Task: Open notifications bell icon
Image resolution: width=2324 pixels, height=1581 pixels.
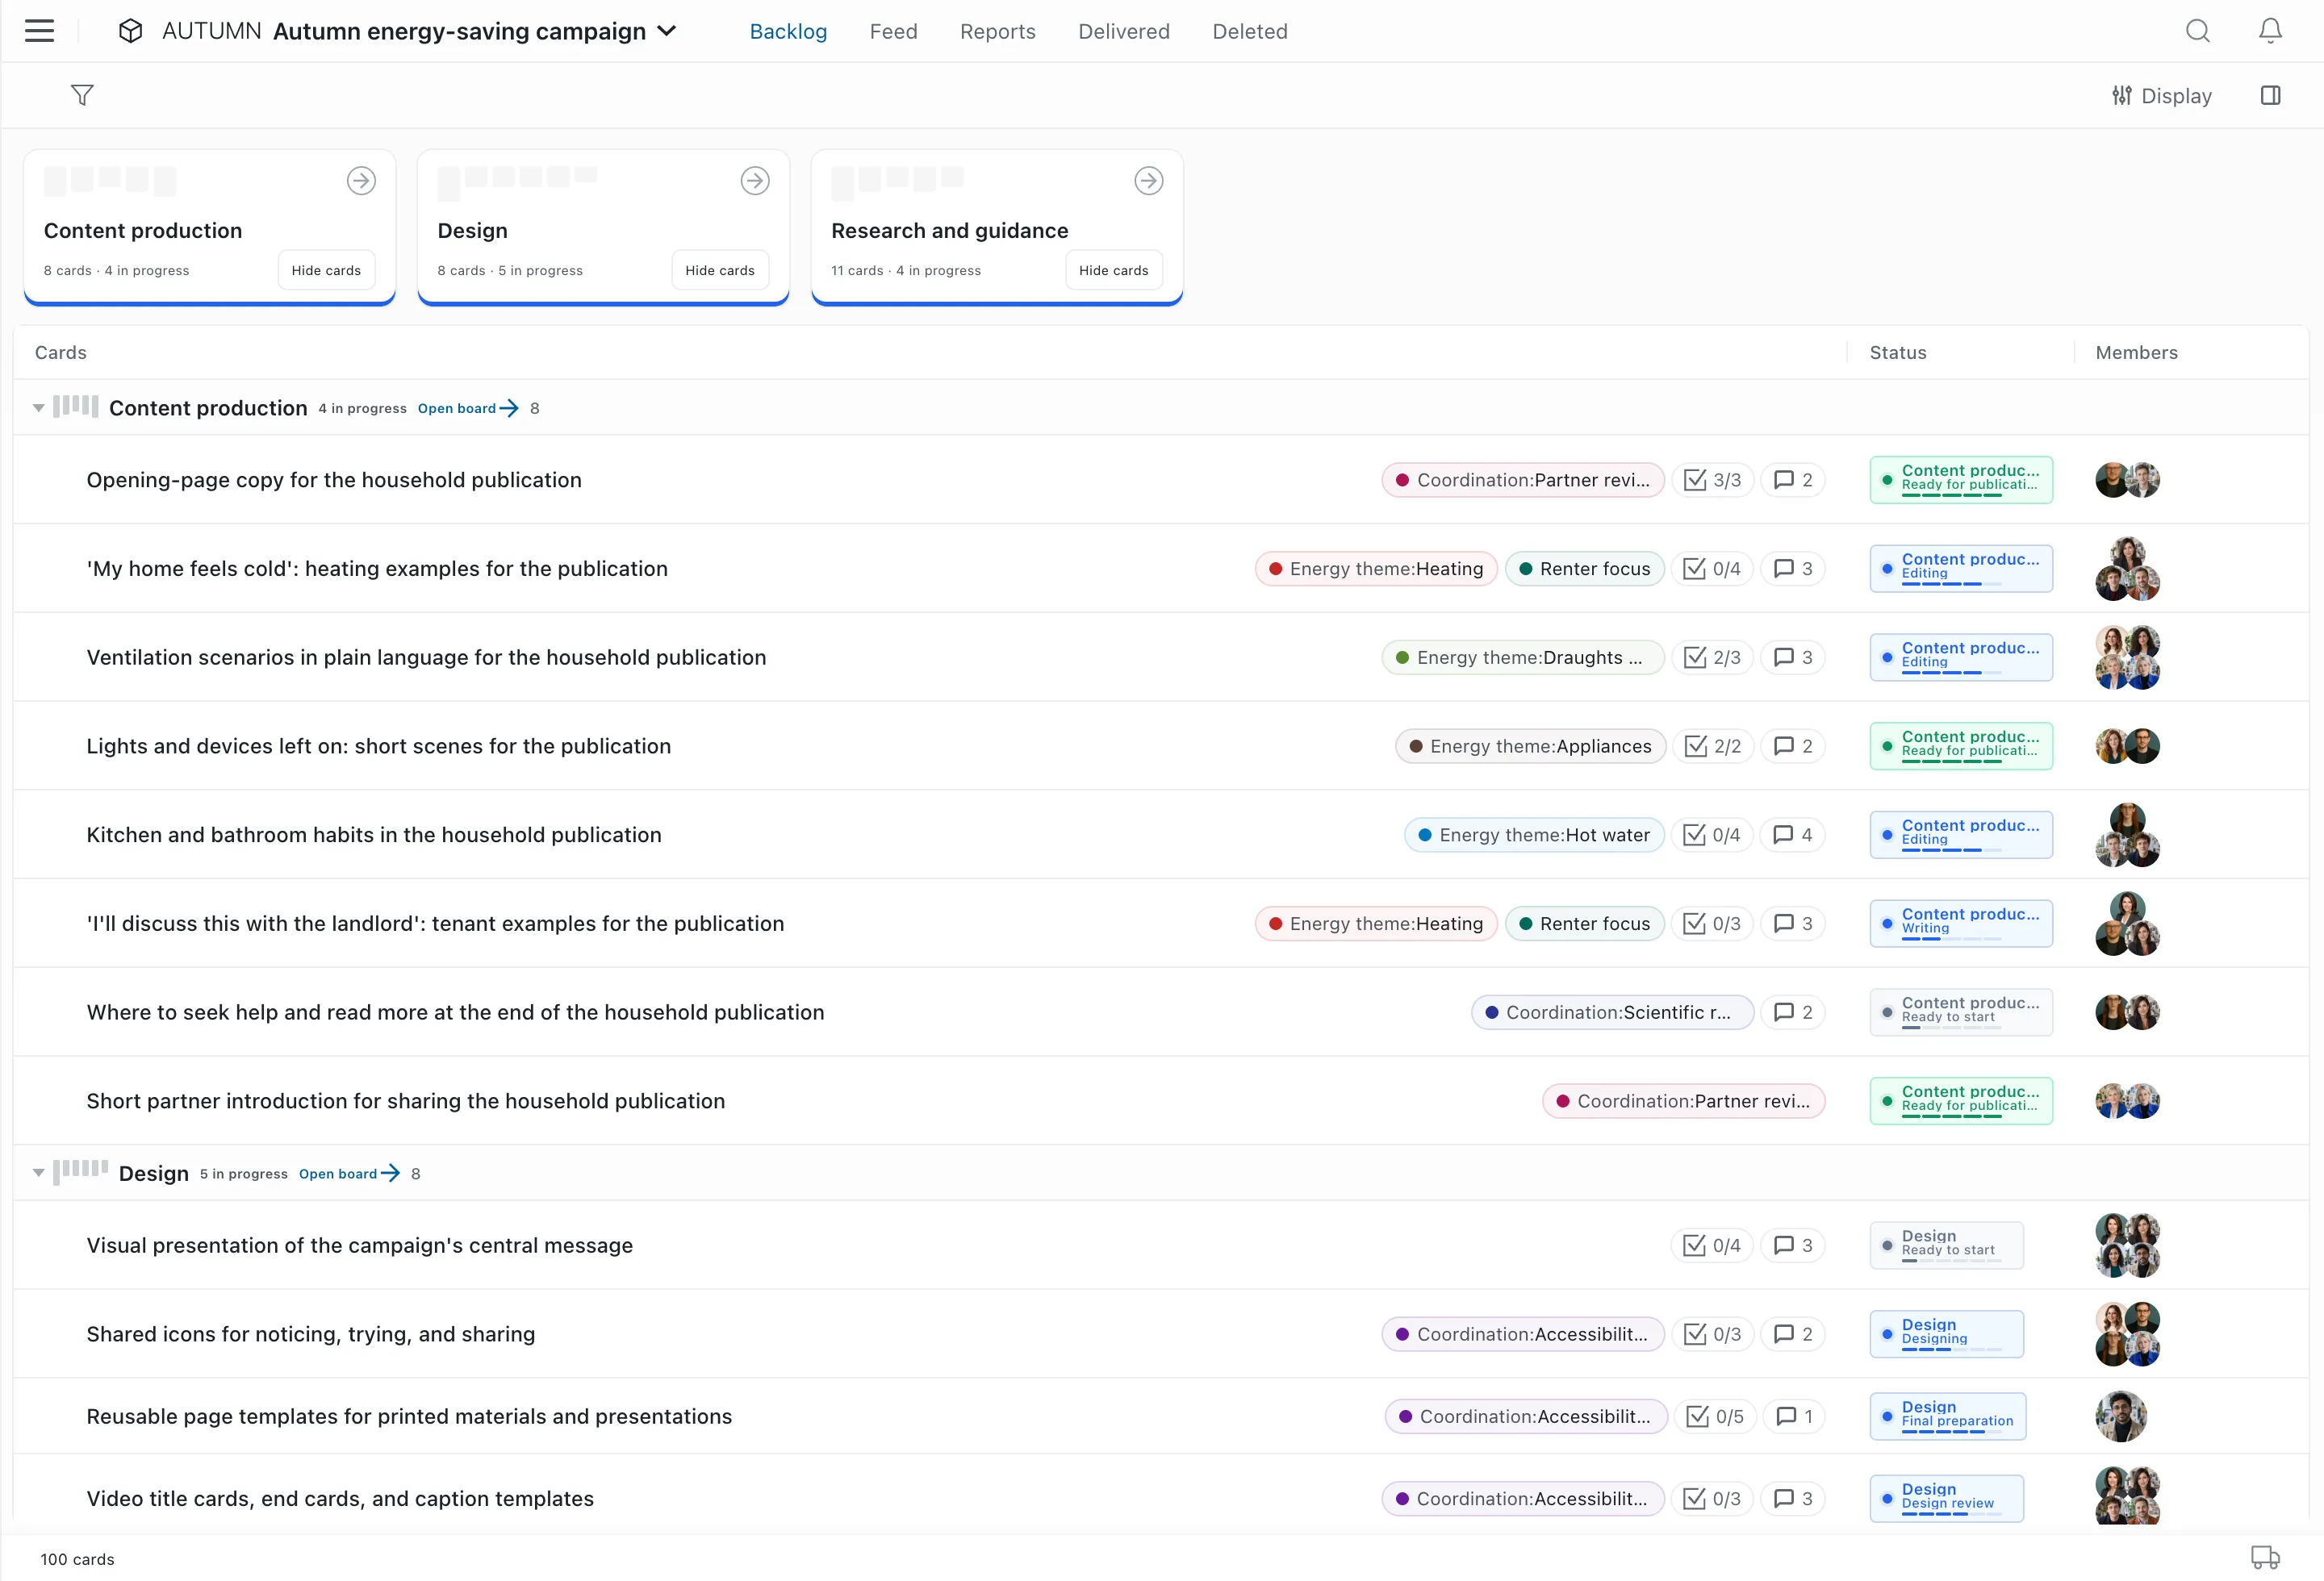Action: tap(2270, 31)
